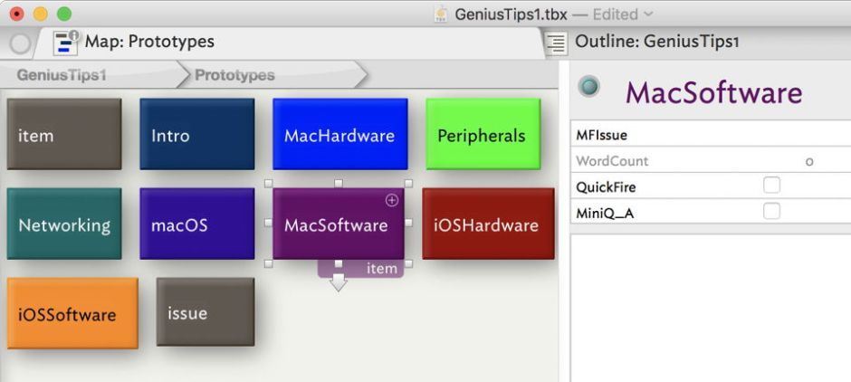The height and width of the screenshot is (382, 851).
Task: Click the round button left of Map tab
Action: (x=21, y=43)
